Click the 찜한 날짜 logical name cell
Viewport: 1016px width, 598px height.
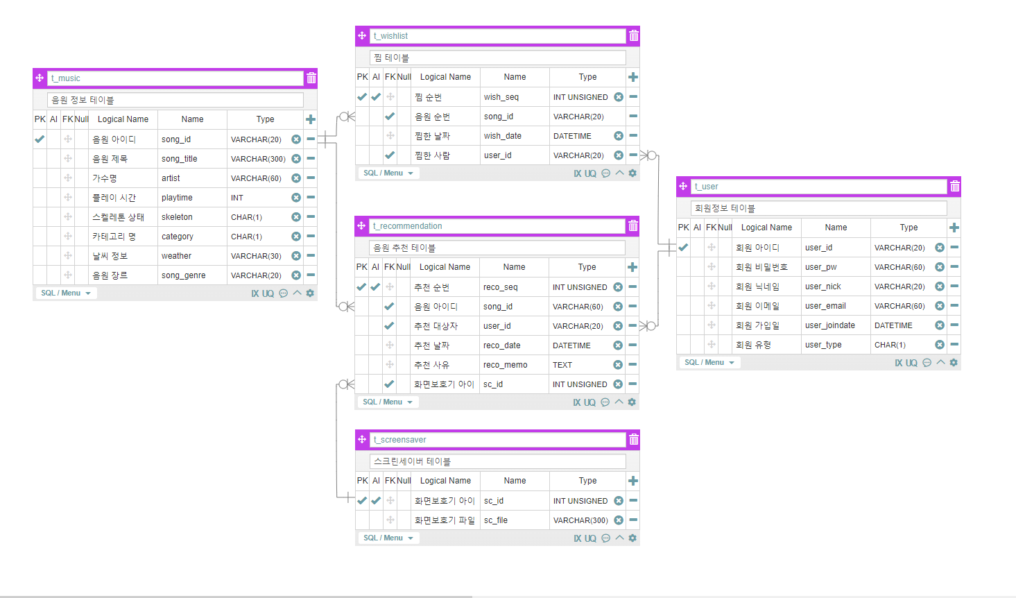pyautogui.click(x=445, y=136)
